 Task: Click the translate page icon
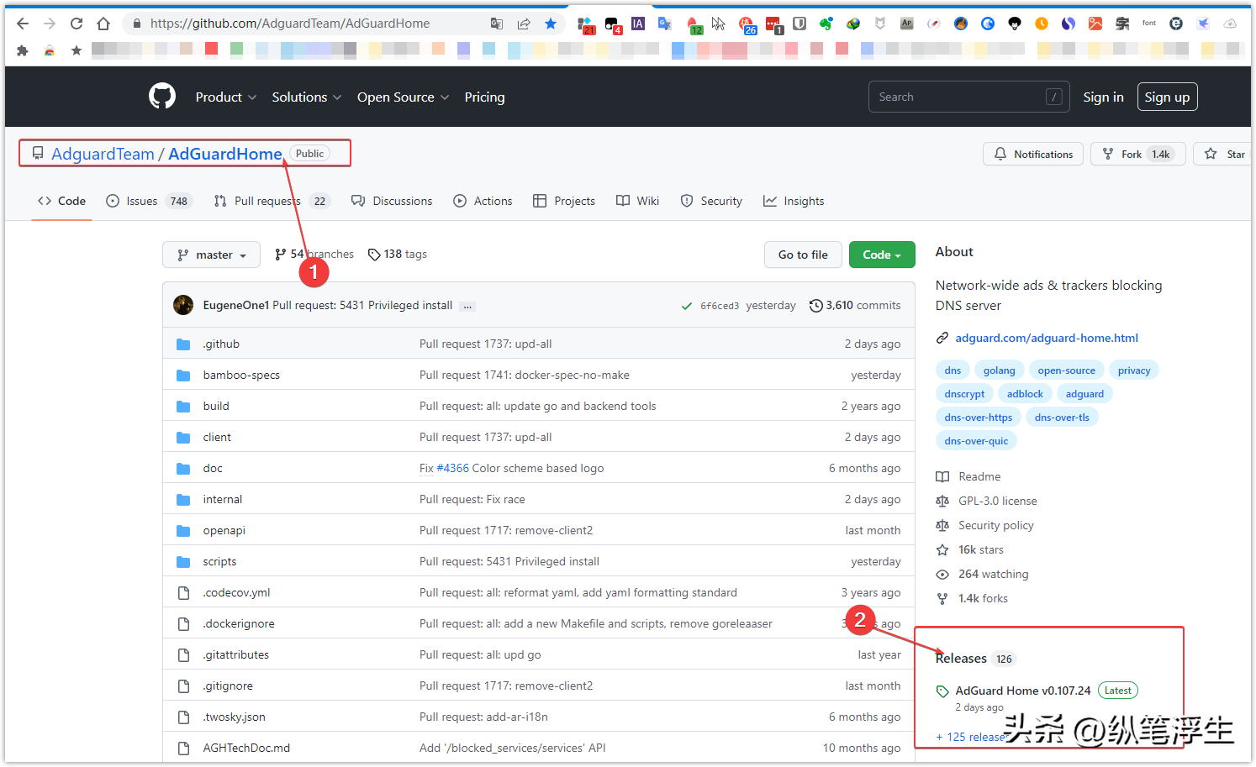(x=497, y=24)
